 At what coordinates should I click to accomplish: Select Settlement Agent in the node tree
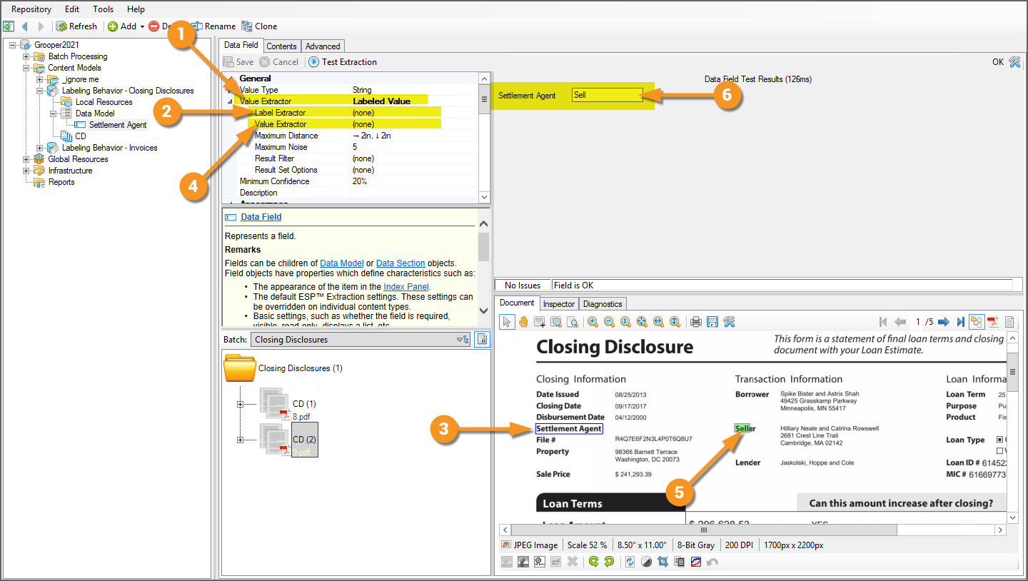click(117, 125)
